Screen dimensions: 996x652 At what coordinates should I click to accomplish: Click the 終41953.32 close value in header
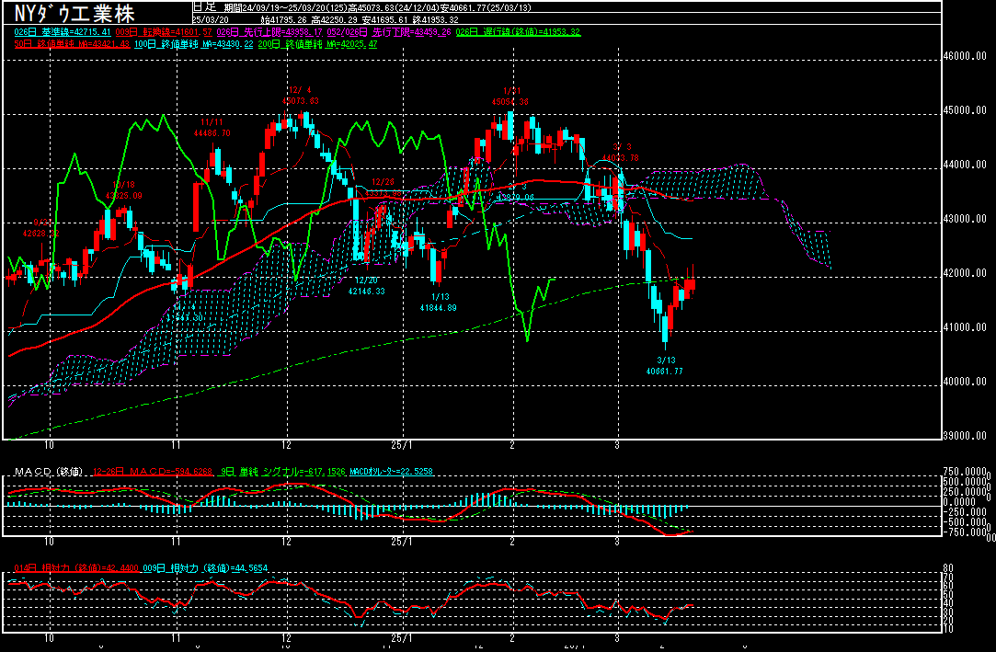434,19
